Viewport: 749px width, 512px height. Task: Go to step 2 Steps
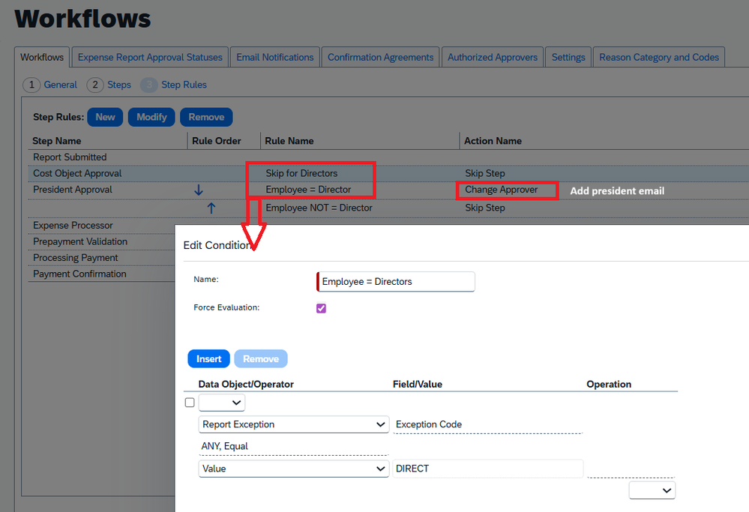109,85
